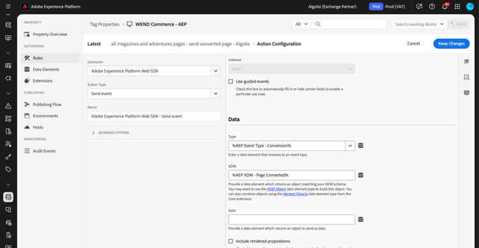This screenshot has width=479, height=248.
Task: Open the database search icon in left rail
Action: 8,26
